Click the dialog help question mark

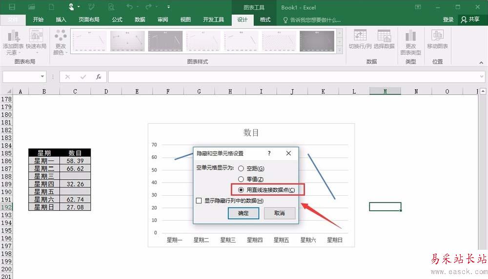pyautogui.click(x=269, y=153)
